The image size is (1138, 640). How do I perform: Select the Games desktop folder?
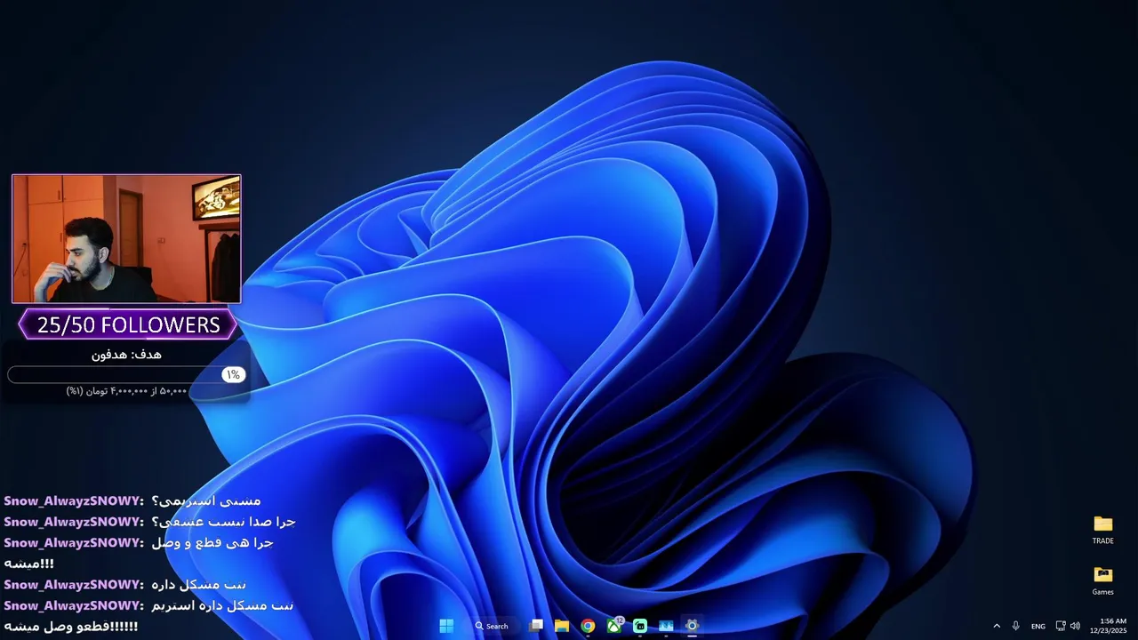(x=1102, y=581)
